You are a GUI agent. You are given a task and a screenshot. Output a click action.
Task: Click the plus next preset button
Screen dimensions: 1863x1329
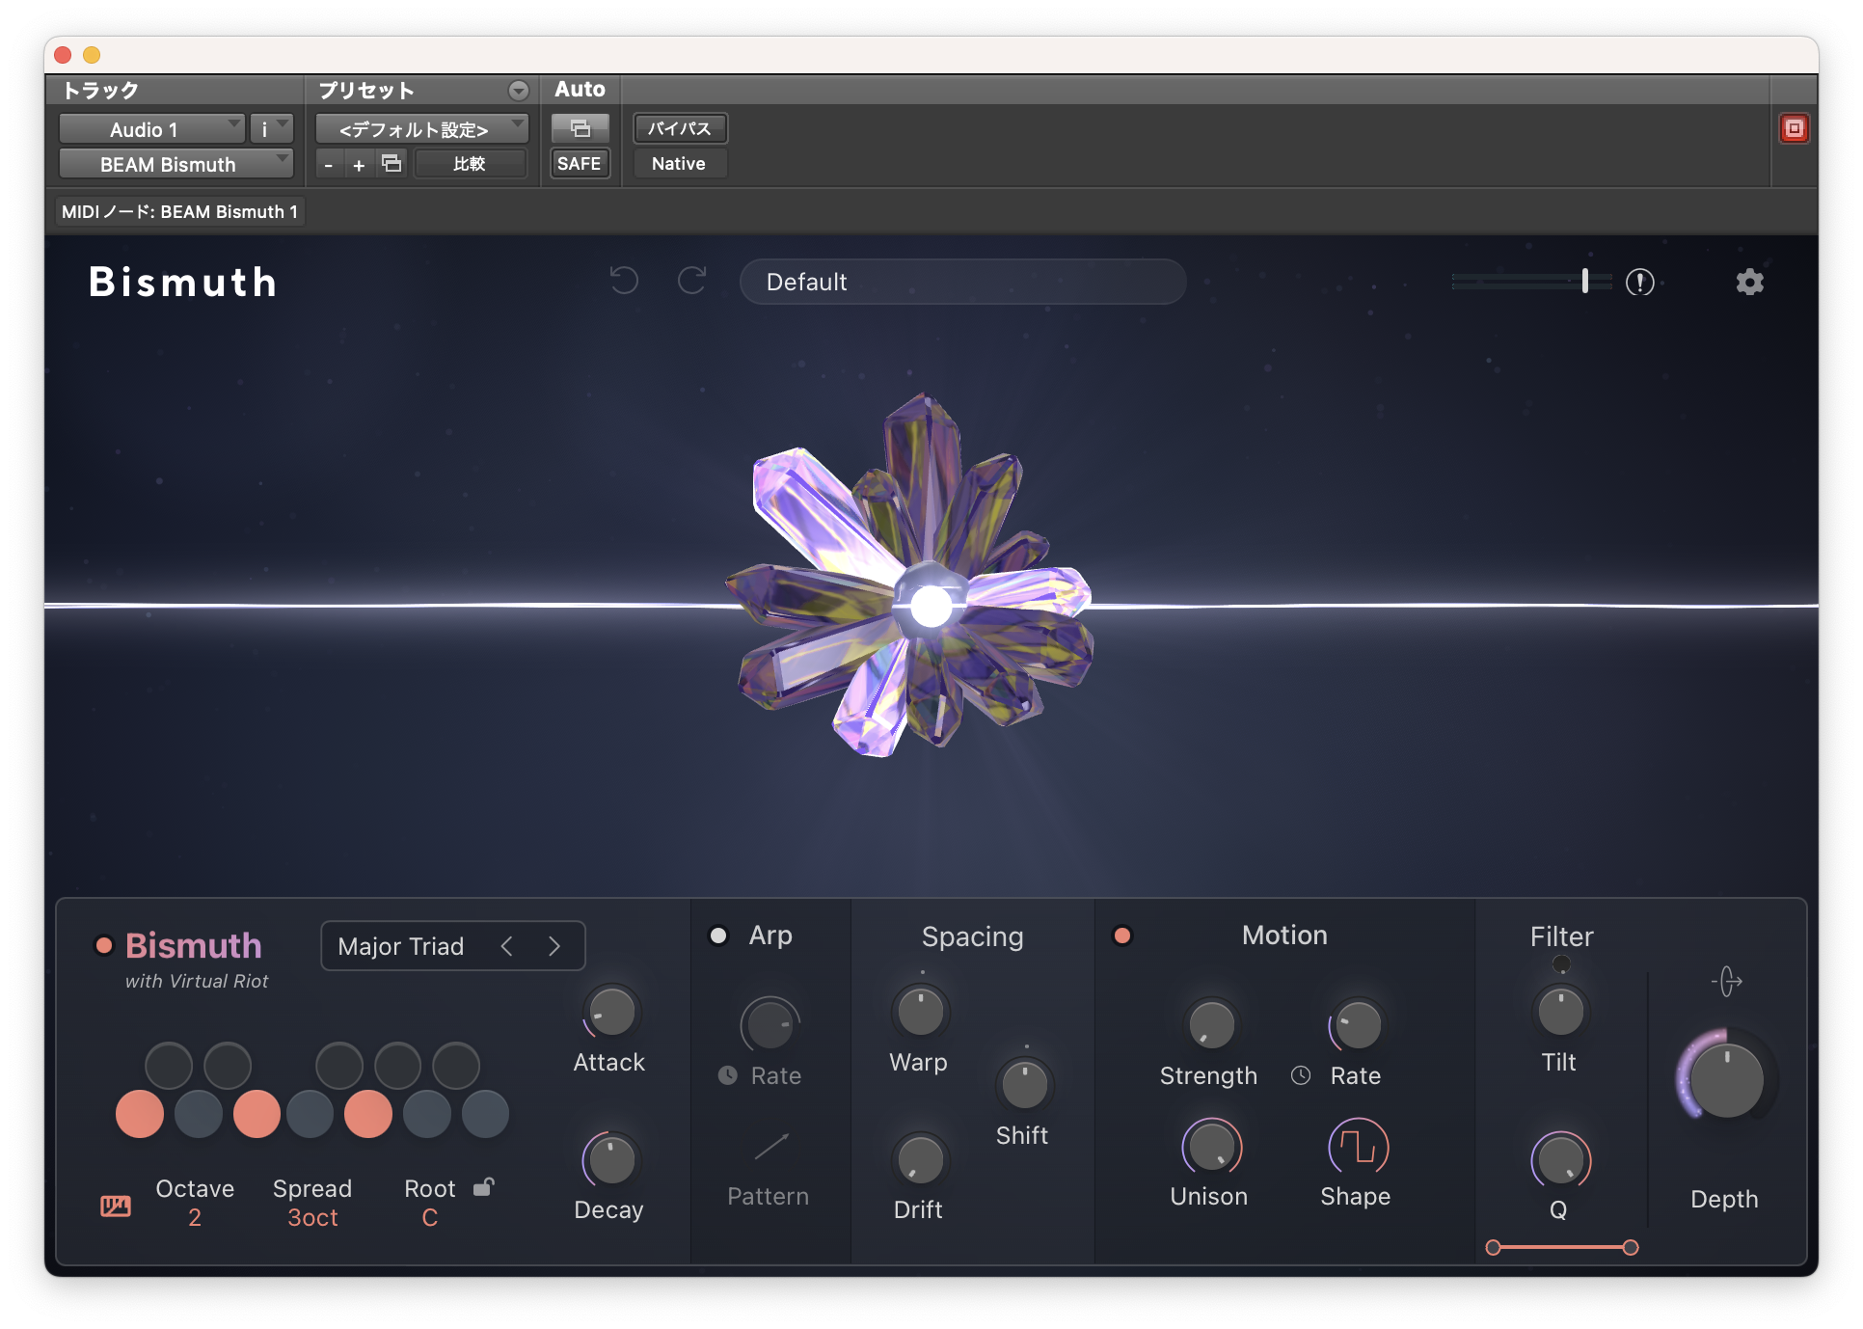pos(359,165)
